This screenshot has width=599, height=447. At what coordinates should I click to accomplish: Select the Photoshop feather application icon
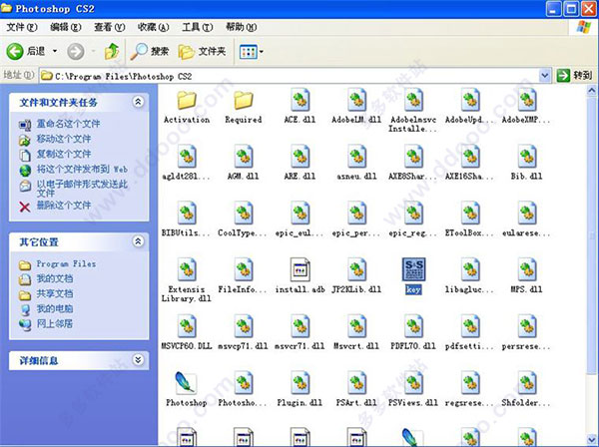[186, 383]
